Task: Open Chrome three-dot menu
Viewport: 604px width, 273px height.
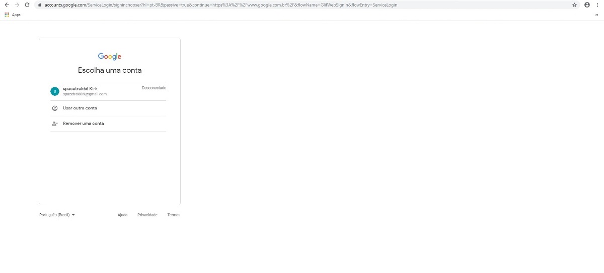Action: click(597, 5)
